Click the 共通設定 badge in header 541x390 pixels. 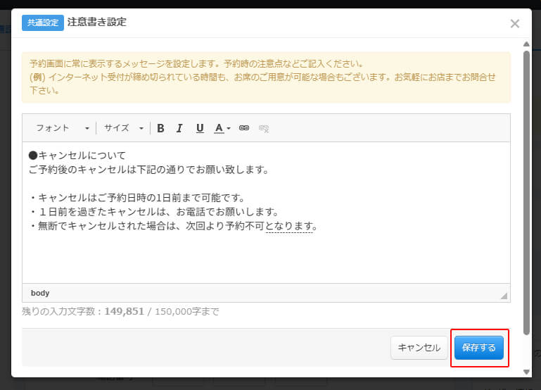(x=43, y=23)
